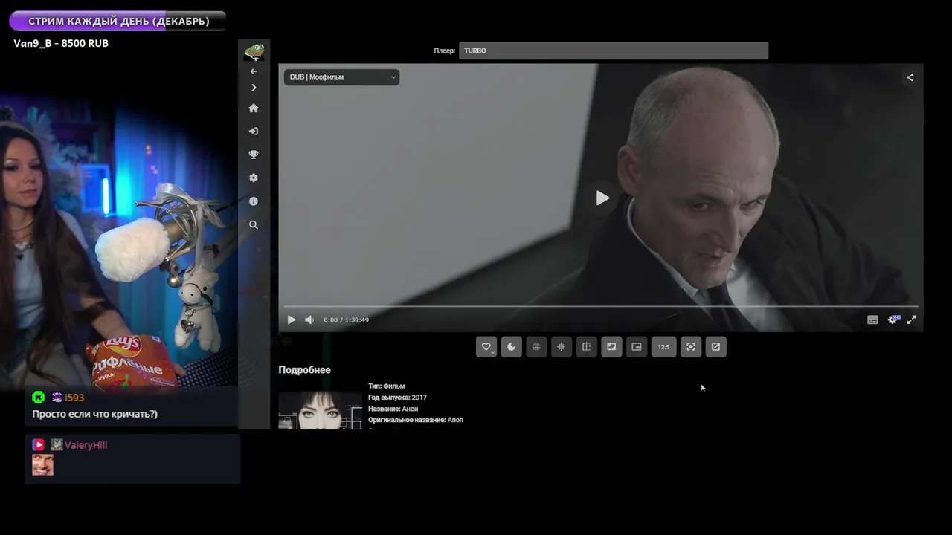Click the focus frame capture button
The height and width of the screenshot is (535, 952).
click(x=691, y=347)
